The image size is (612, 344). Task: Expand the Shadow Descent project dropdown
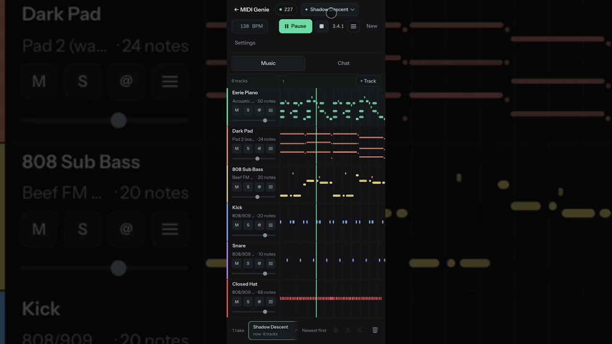point(330,10)
